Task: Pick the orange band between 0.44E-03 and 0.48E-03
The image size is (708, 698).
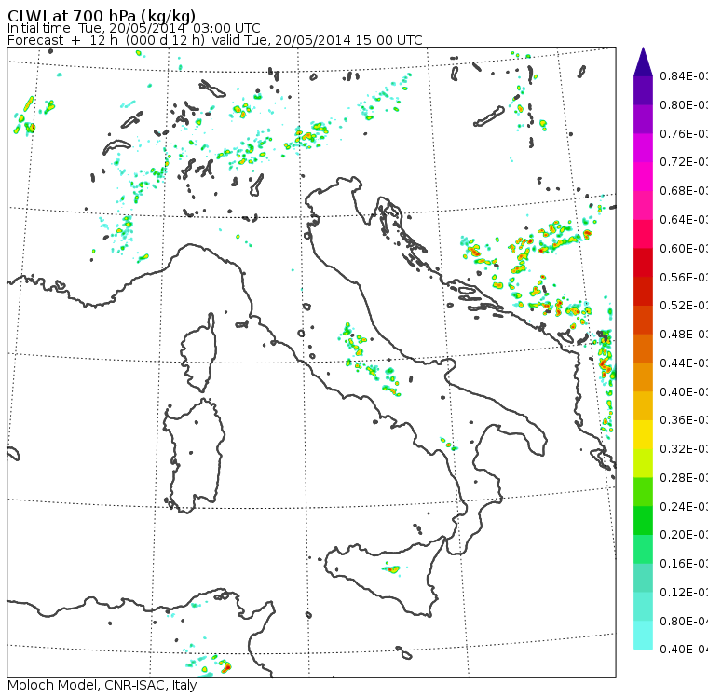Action: point(643,349)
